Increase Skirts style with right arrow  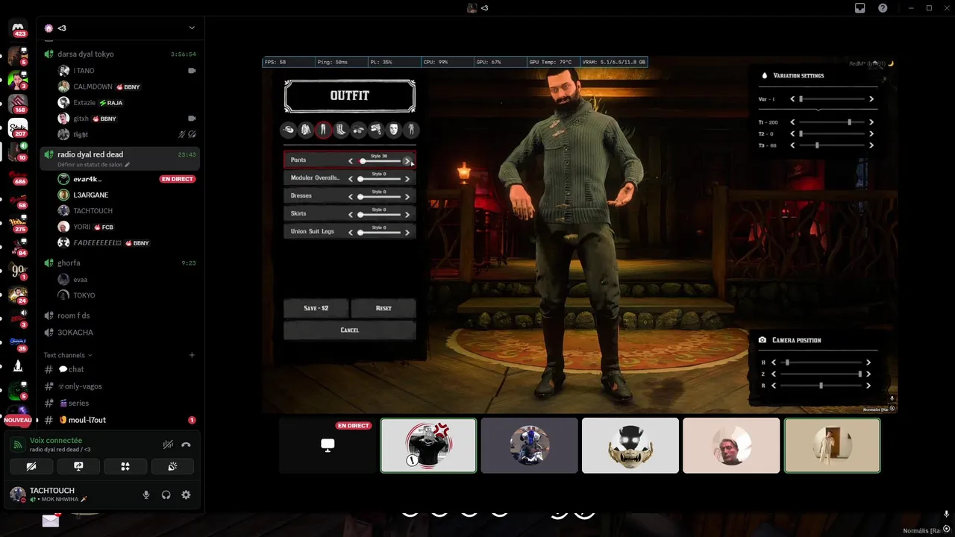407,215
